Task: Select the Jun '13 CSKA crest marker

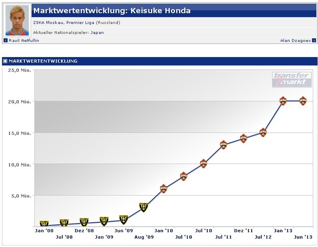Action: pyautogui.click(x=303, y=101)
